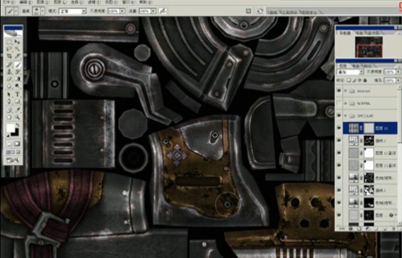402x258 pixels.
Task: Select the Slice tool
Action: tap(17, 56)
